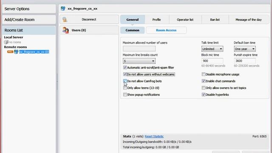Click the Stats (1 visits) label
Screen dimensions: 272x153
[133, 136]
